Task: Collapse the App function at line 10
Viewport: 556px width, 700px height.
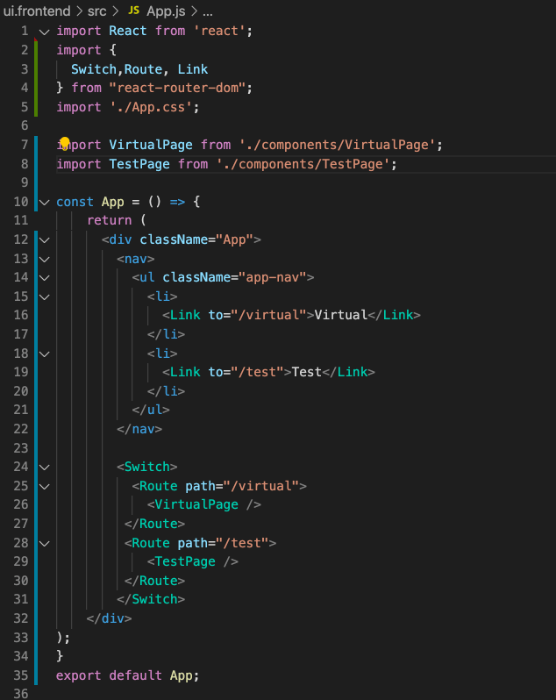Action: pyautogui.click(x=44, y=203)
